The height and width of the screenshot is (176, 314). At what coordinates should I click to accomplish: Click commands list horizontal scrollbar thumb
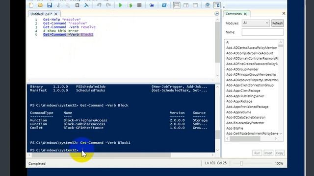245,138
